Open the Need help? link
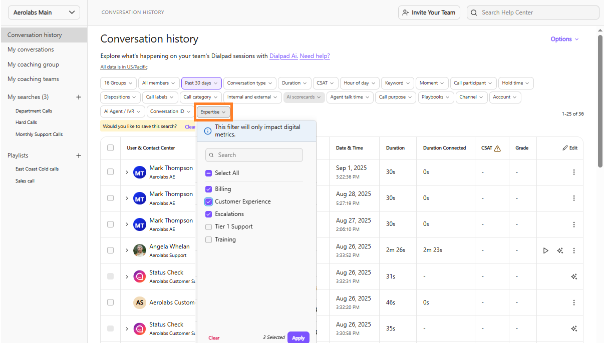The width and height of the screenshot is (606, 343). coord(315,56)
